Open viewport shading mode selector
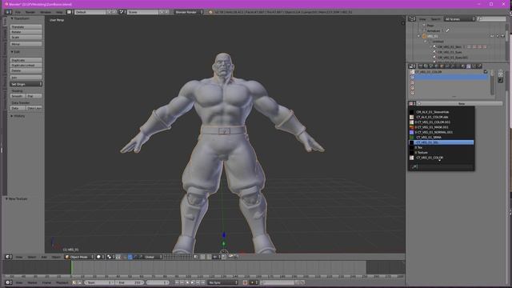The image size is (512, 288). [x=100, y=257]
